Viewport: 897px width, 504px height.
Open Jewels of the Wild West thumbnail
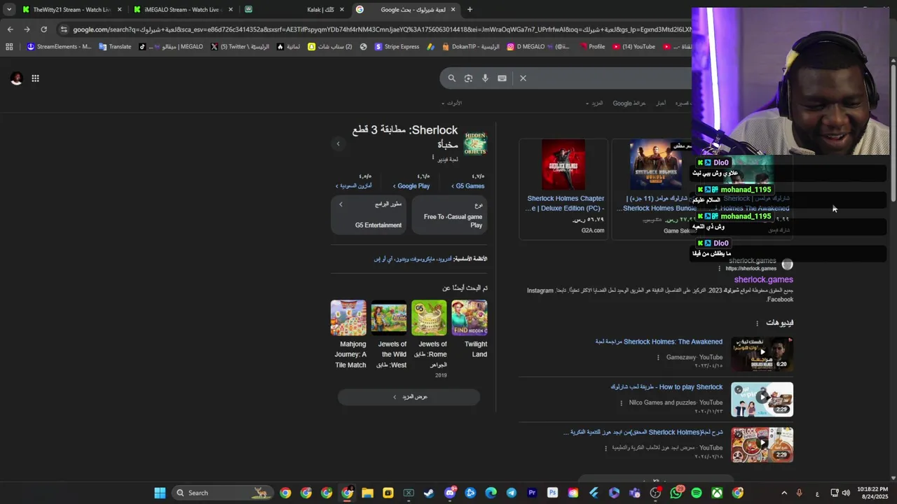[x=389, y=318]
